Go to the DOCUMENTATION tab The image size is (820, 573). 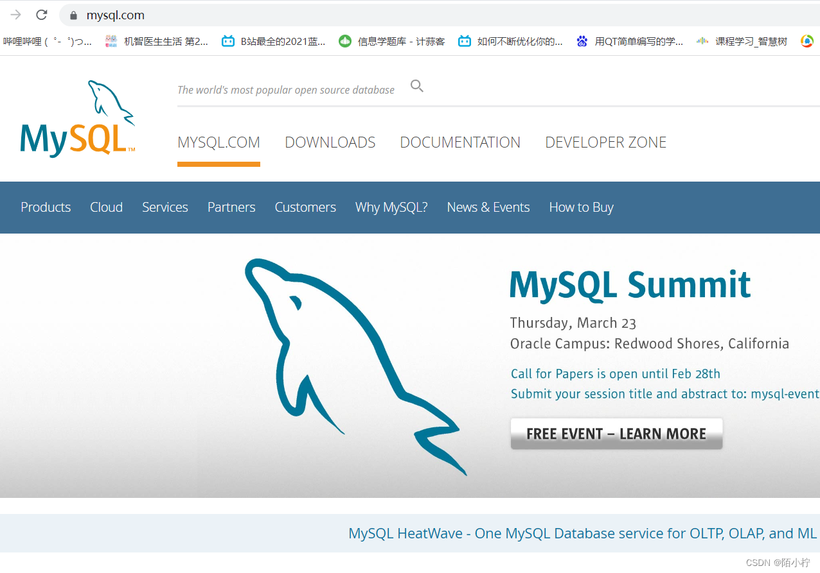(x=460, y=142)
